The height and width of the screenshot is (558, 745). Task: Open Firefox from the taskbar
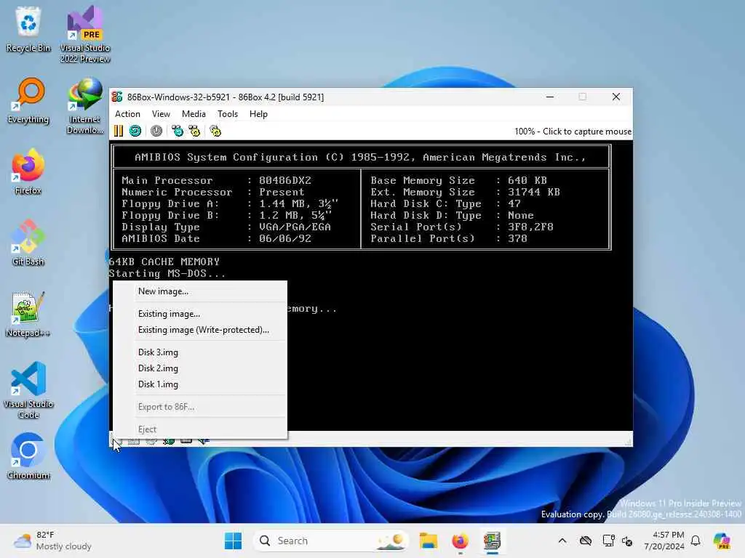460,541
